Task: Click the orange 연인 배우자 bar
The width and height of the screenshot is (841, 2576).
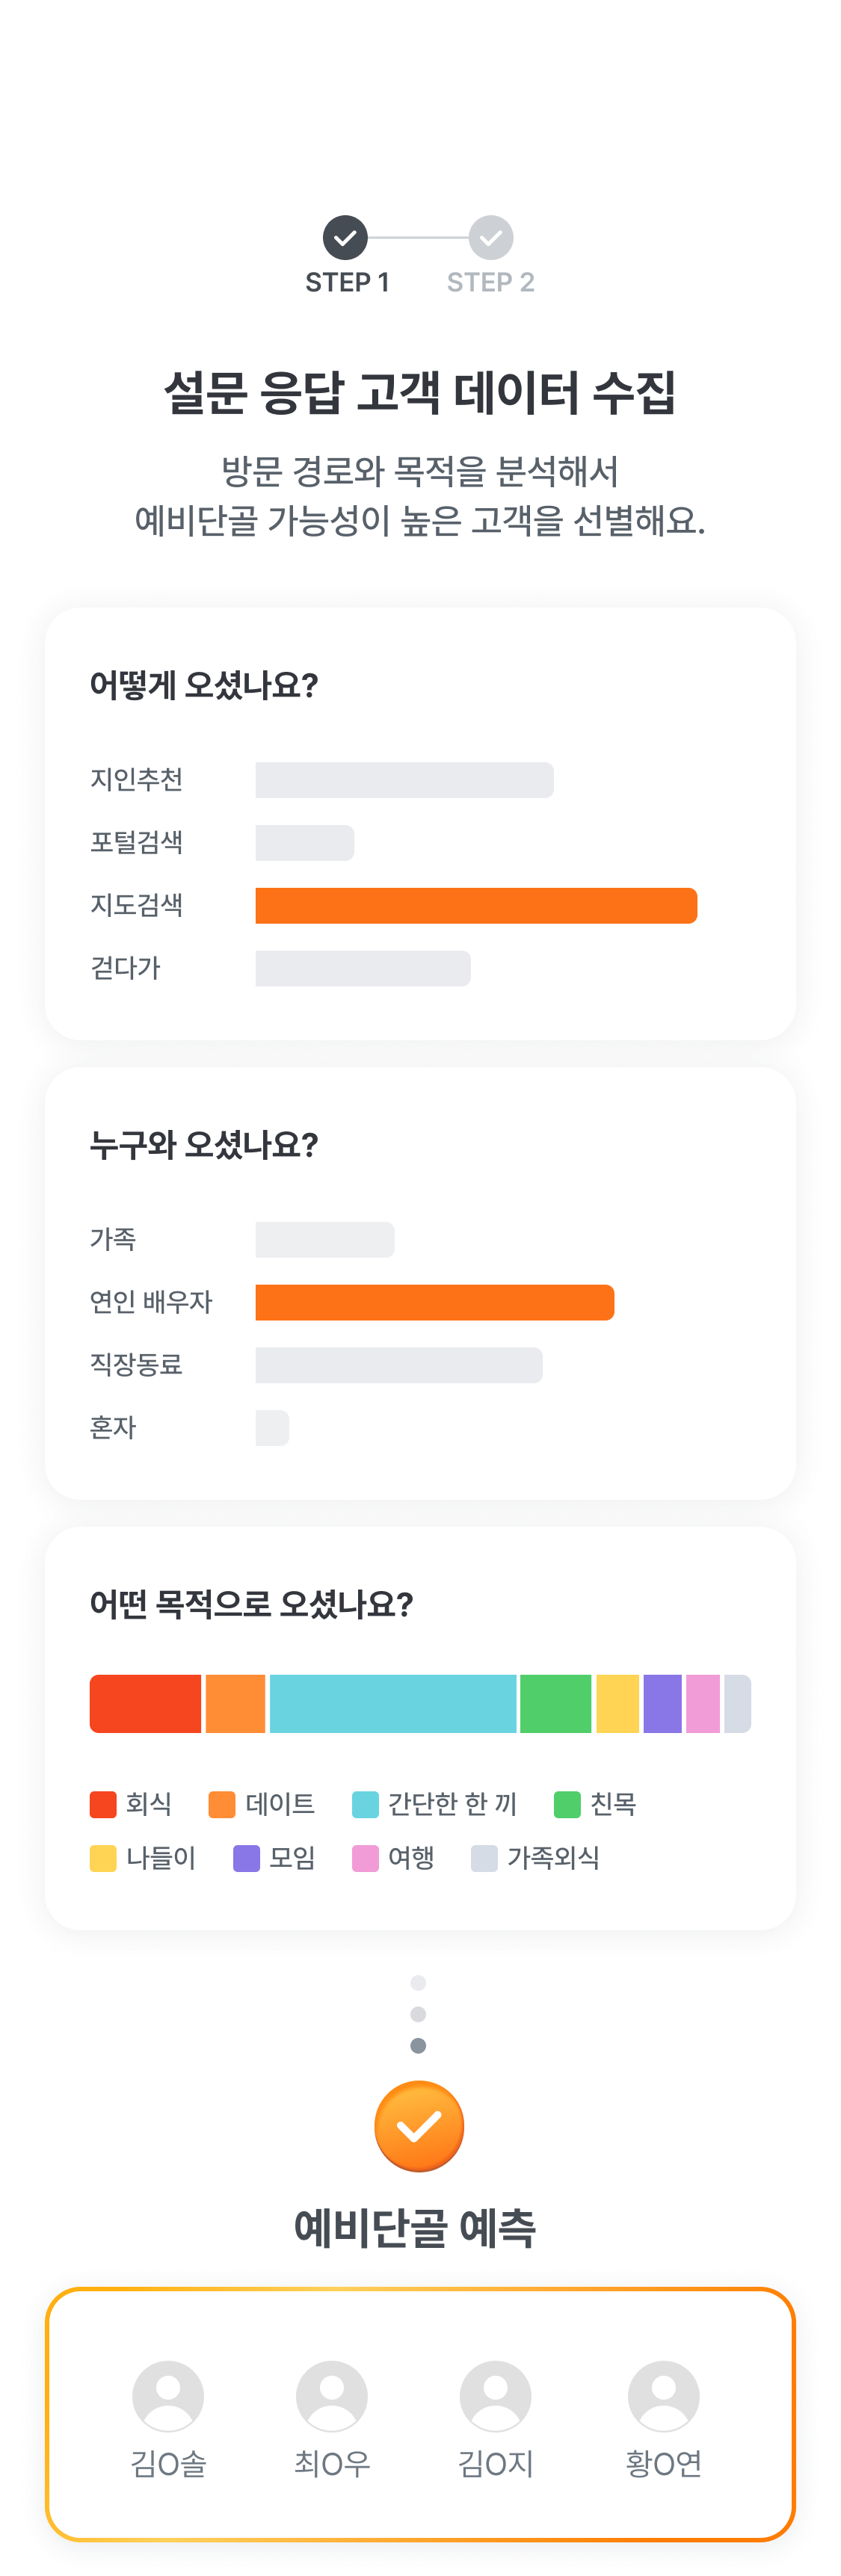Action: [435, 1302]
